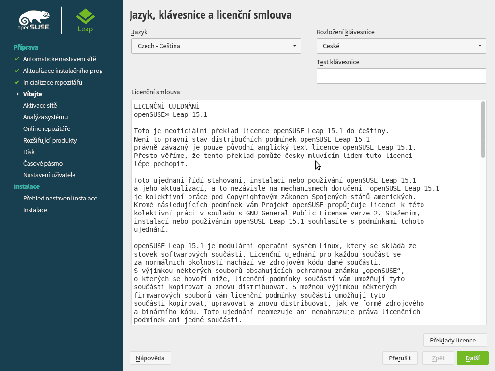Screen dimensions: 495x371
Task: Select the Disk step in sidebar
Action: 29,152
